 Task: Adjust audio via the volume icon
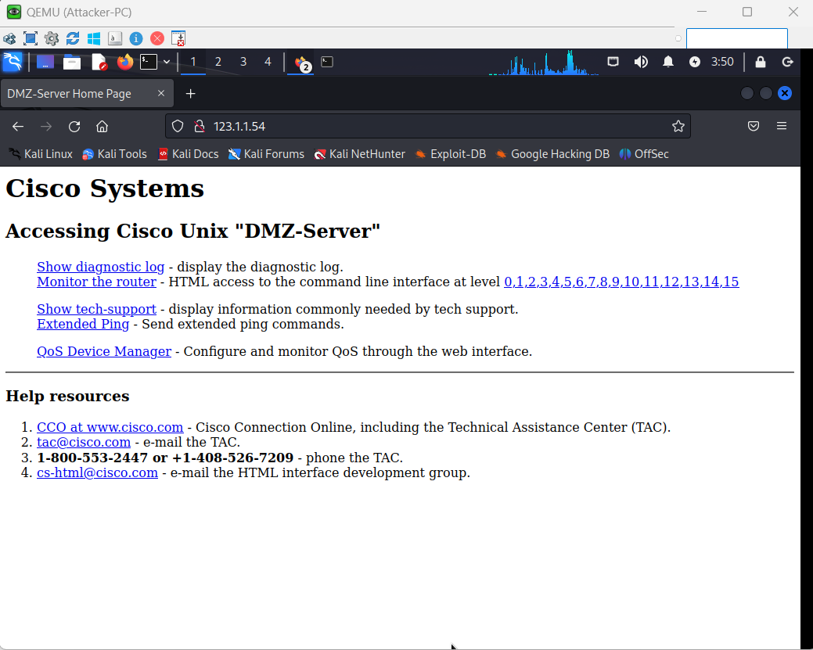pos(642,62)
